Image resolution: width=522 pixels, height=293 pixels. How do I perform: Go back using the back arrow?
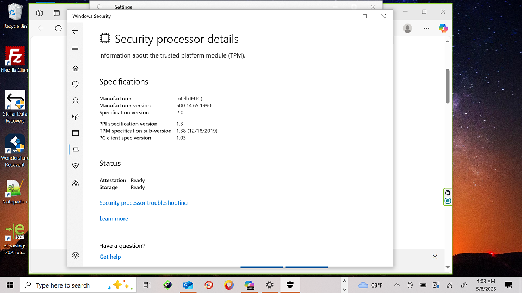(75, 30)
